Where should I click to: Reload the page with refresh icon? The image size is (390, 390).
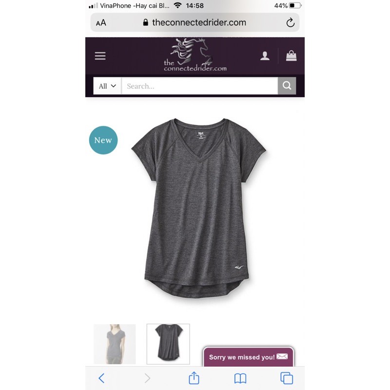pos(290,22)
